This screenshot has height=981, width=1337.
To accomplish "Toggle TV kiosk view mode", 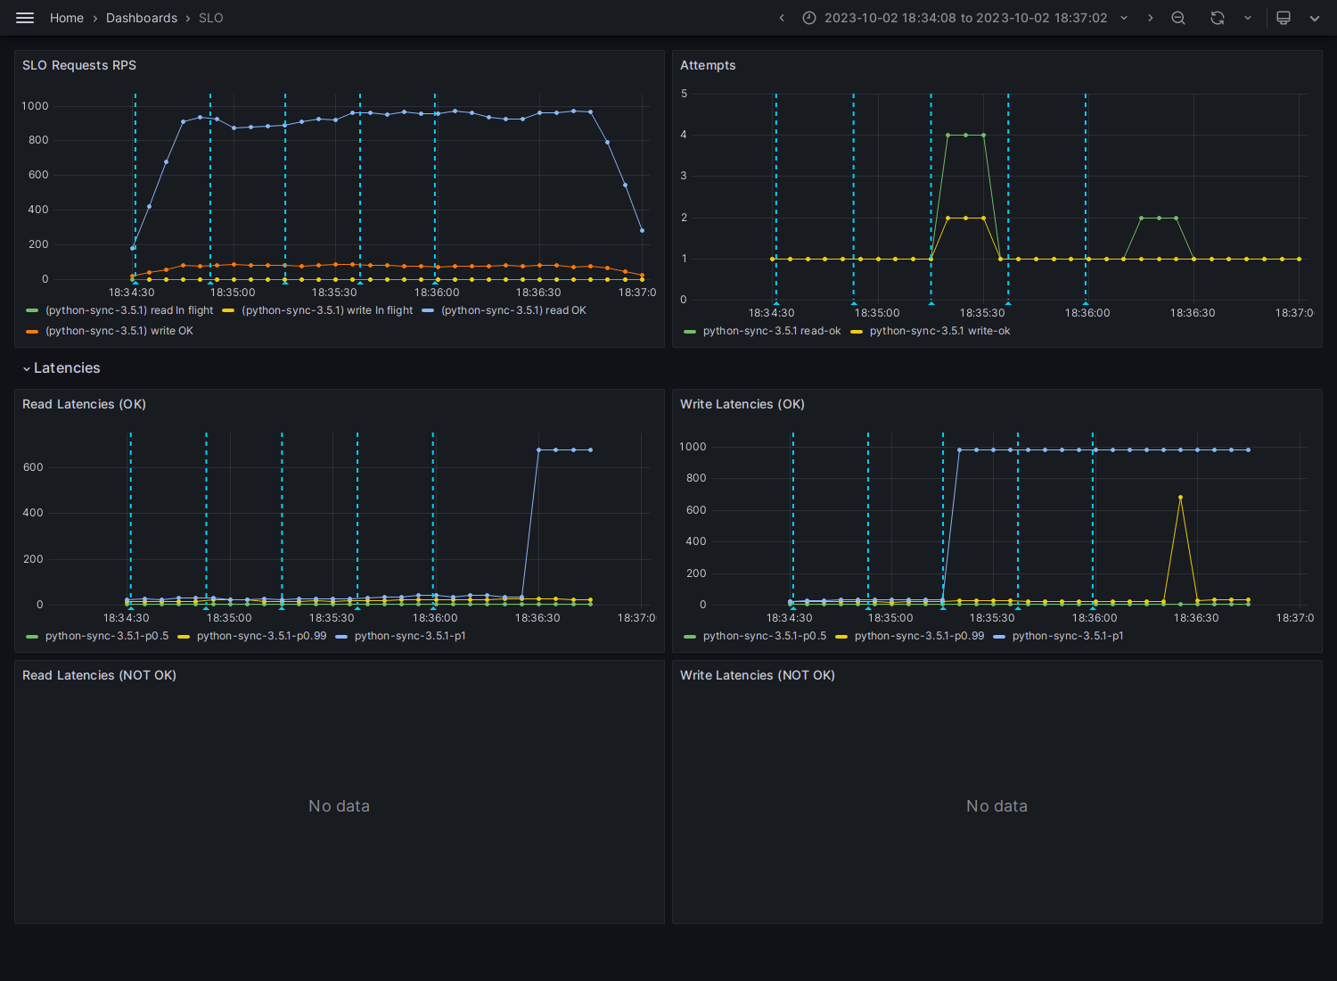I will [1284, 18].
